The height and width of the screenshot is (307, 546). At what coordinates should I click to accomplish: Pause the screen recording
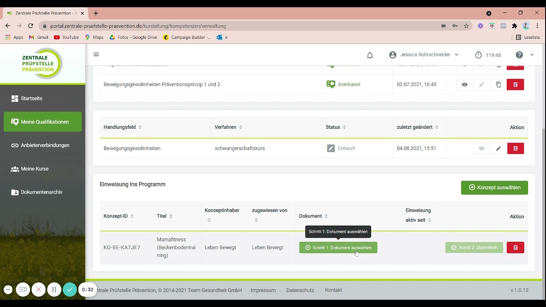coord(54,290)
